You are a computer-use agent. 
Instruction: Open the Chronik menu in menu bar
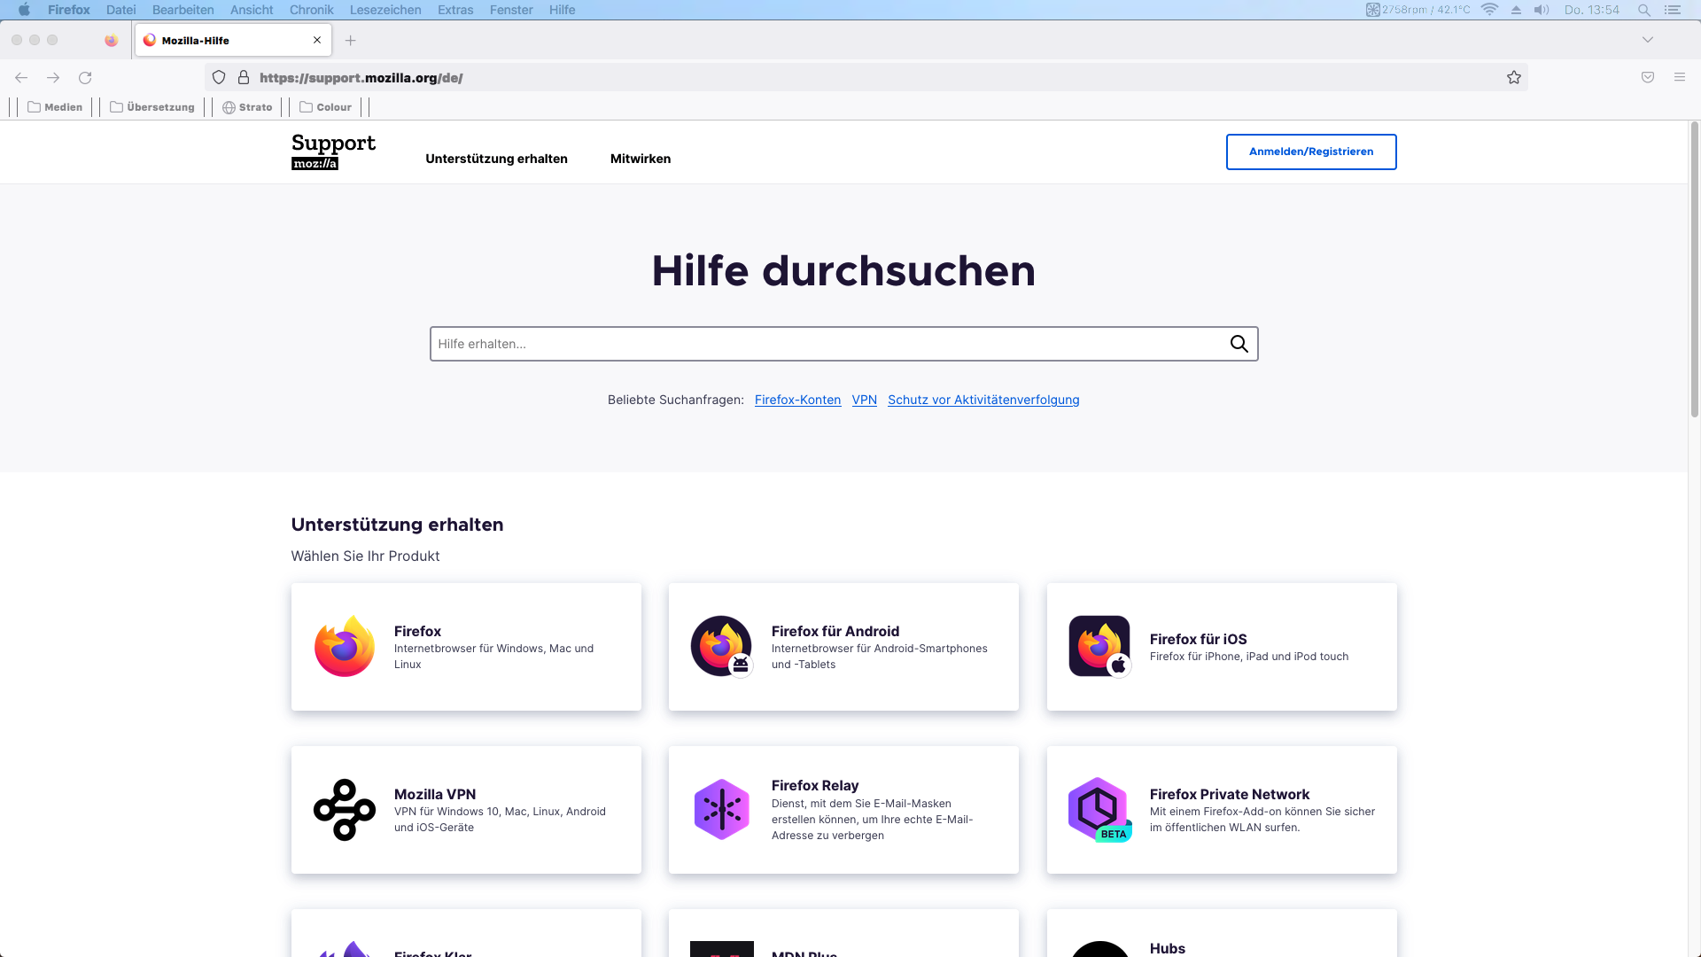click(x=311, y=10)
